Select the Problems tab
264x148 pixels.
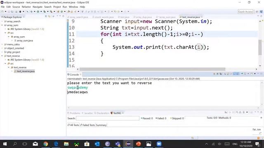74,113
